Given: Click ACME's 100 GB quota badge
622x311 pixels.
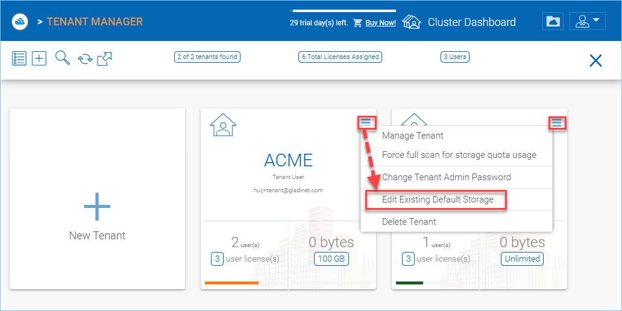Looking at the screenshot, I should click(331, 259).
